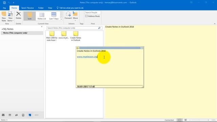Switch to Normal view in status bar
The width and height of the screenshot is (217, 122).
[179, 120]
